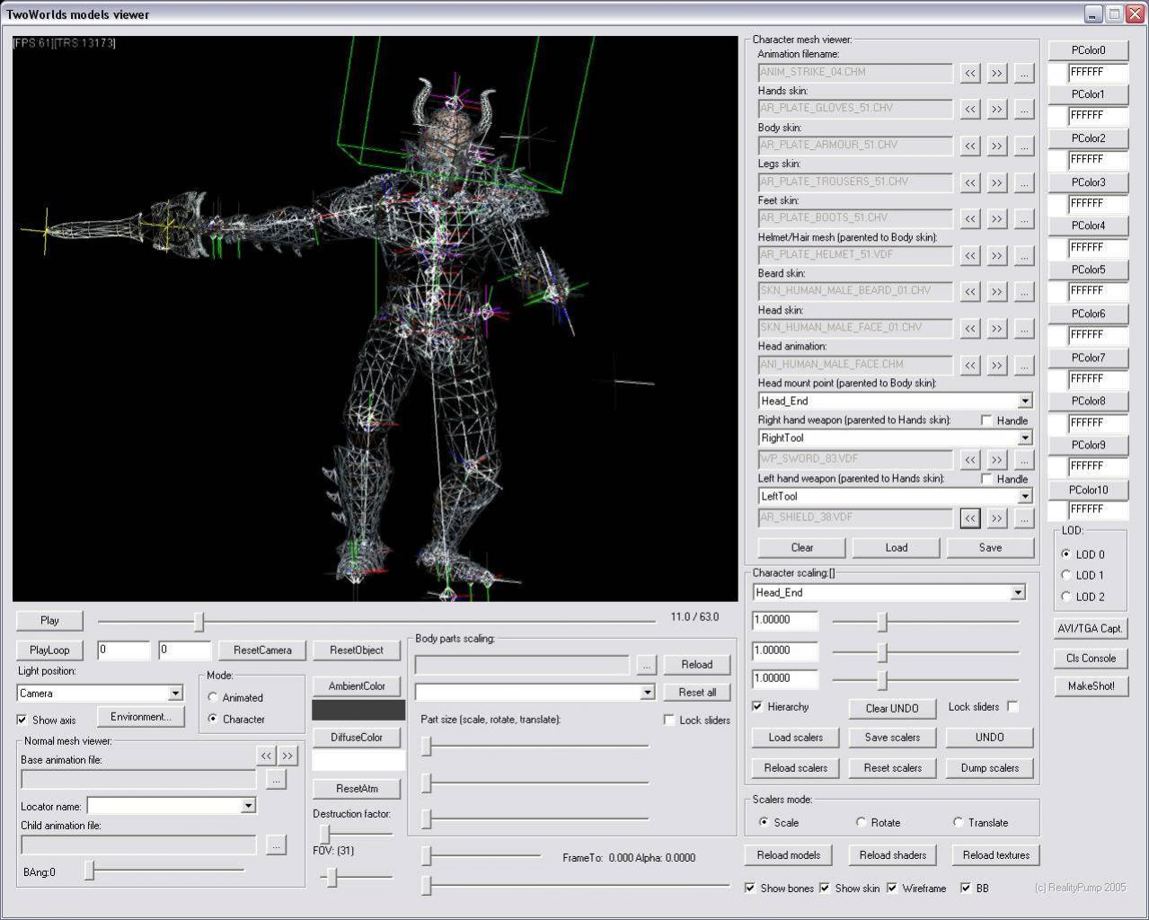Image resolution: width=1149 pixels, height=920 pixels.
Task: Click next (>>) for right hand weapon file
Action: pyautogui.click(x=996, y=460)
